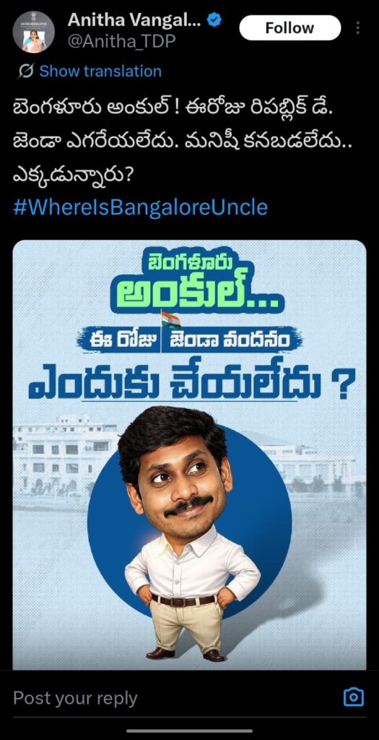Follow the Anitha_TDP account
The height and width of the screenshot is (740, 379).
(289, 28)
